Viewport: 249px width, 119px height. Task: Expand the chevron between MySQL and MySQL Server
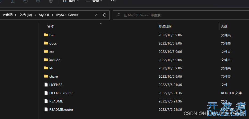point(53,15)
